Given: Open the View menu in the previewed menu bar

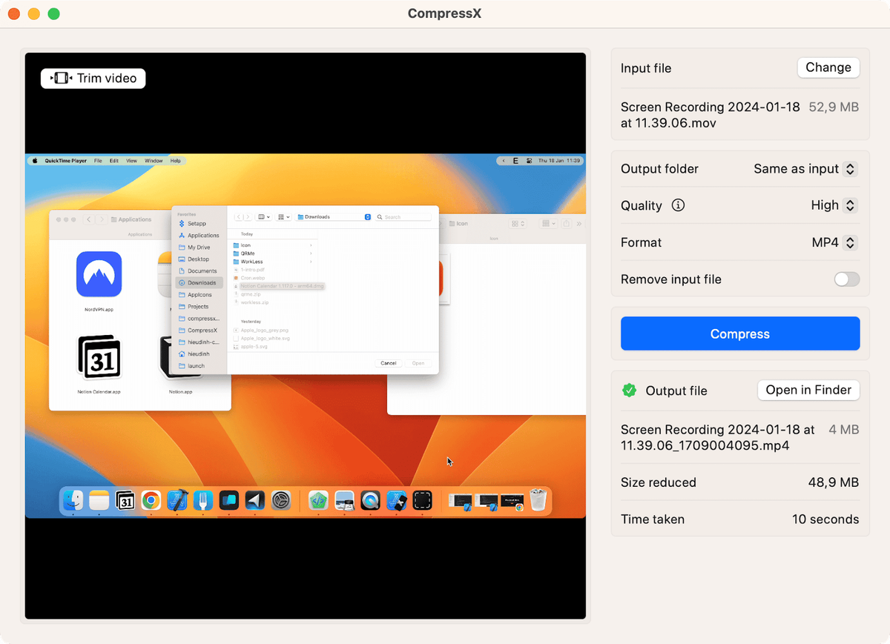Looking at the screenshot, I should click(x=131, y=161).
